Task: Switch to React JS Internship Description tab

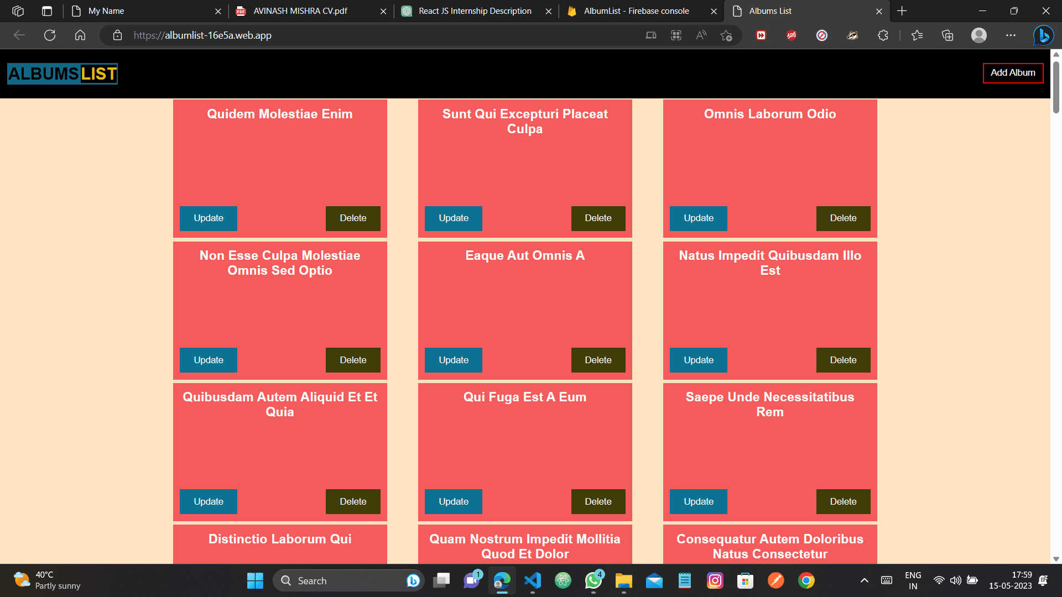Action: coord(476,11)
